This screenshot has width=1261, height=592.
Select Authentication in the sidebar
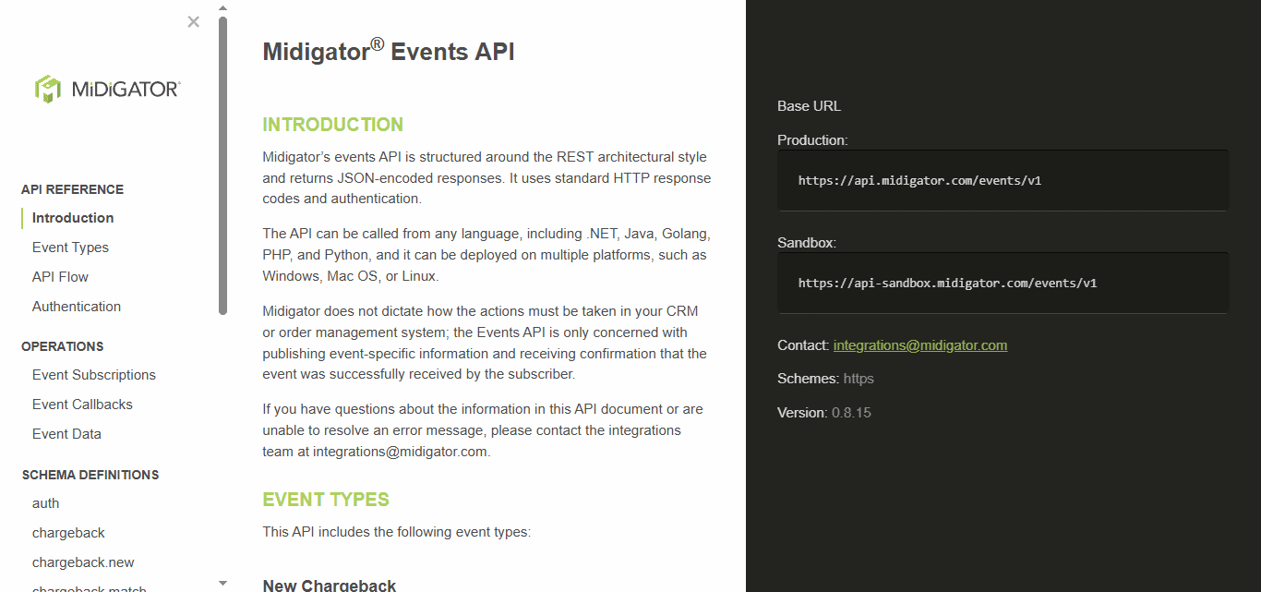[x=77, y=307]
